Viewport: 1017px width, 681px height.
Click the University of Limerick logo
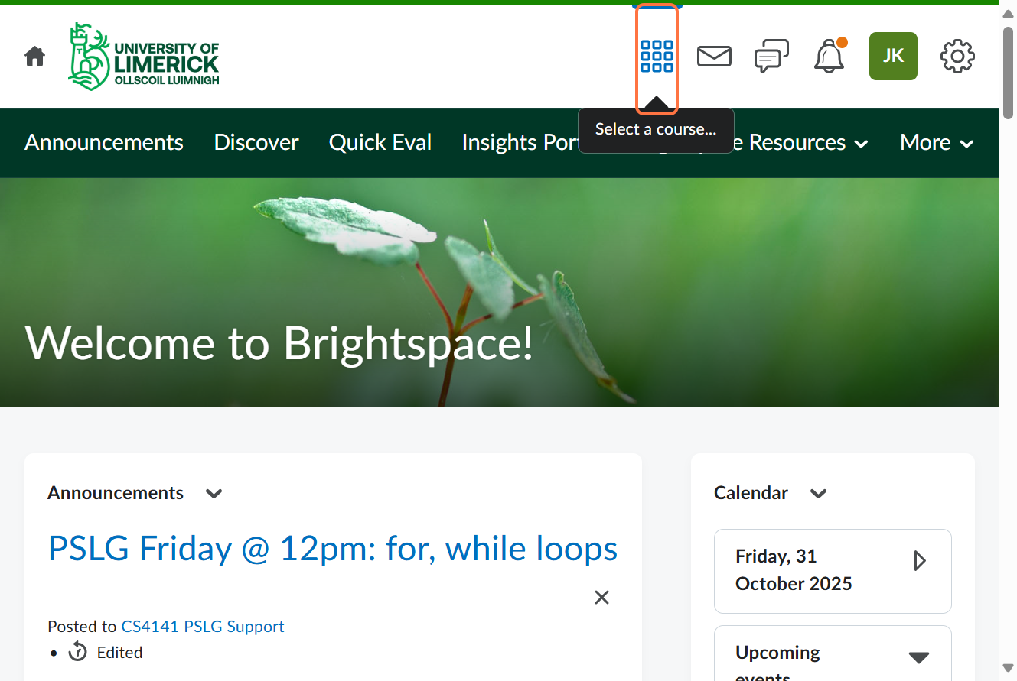point(144,57)
